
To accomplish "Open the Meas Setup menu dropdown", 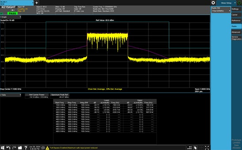I will point(226,3).
